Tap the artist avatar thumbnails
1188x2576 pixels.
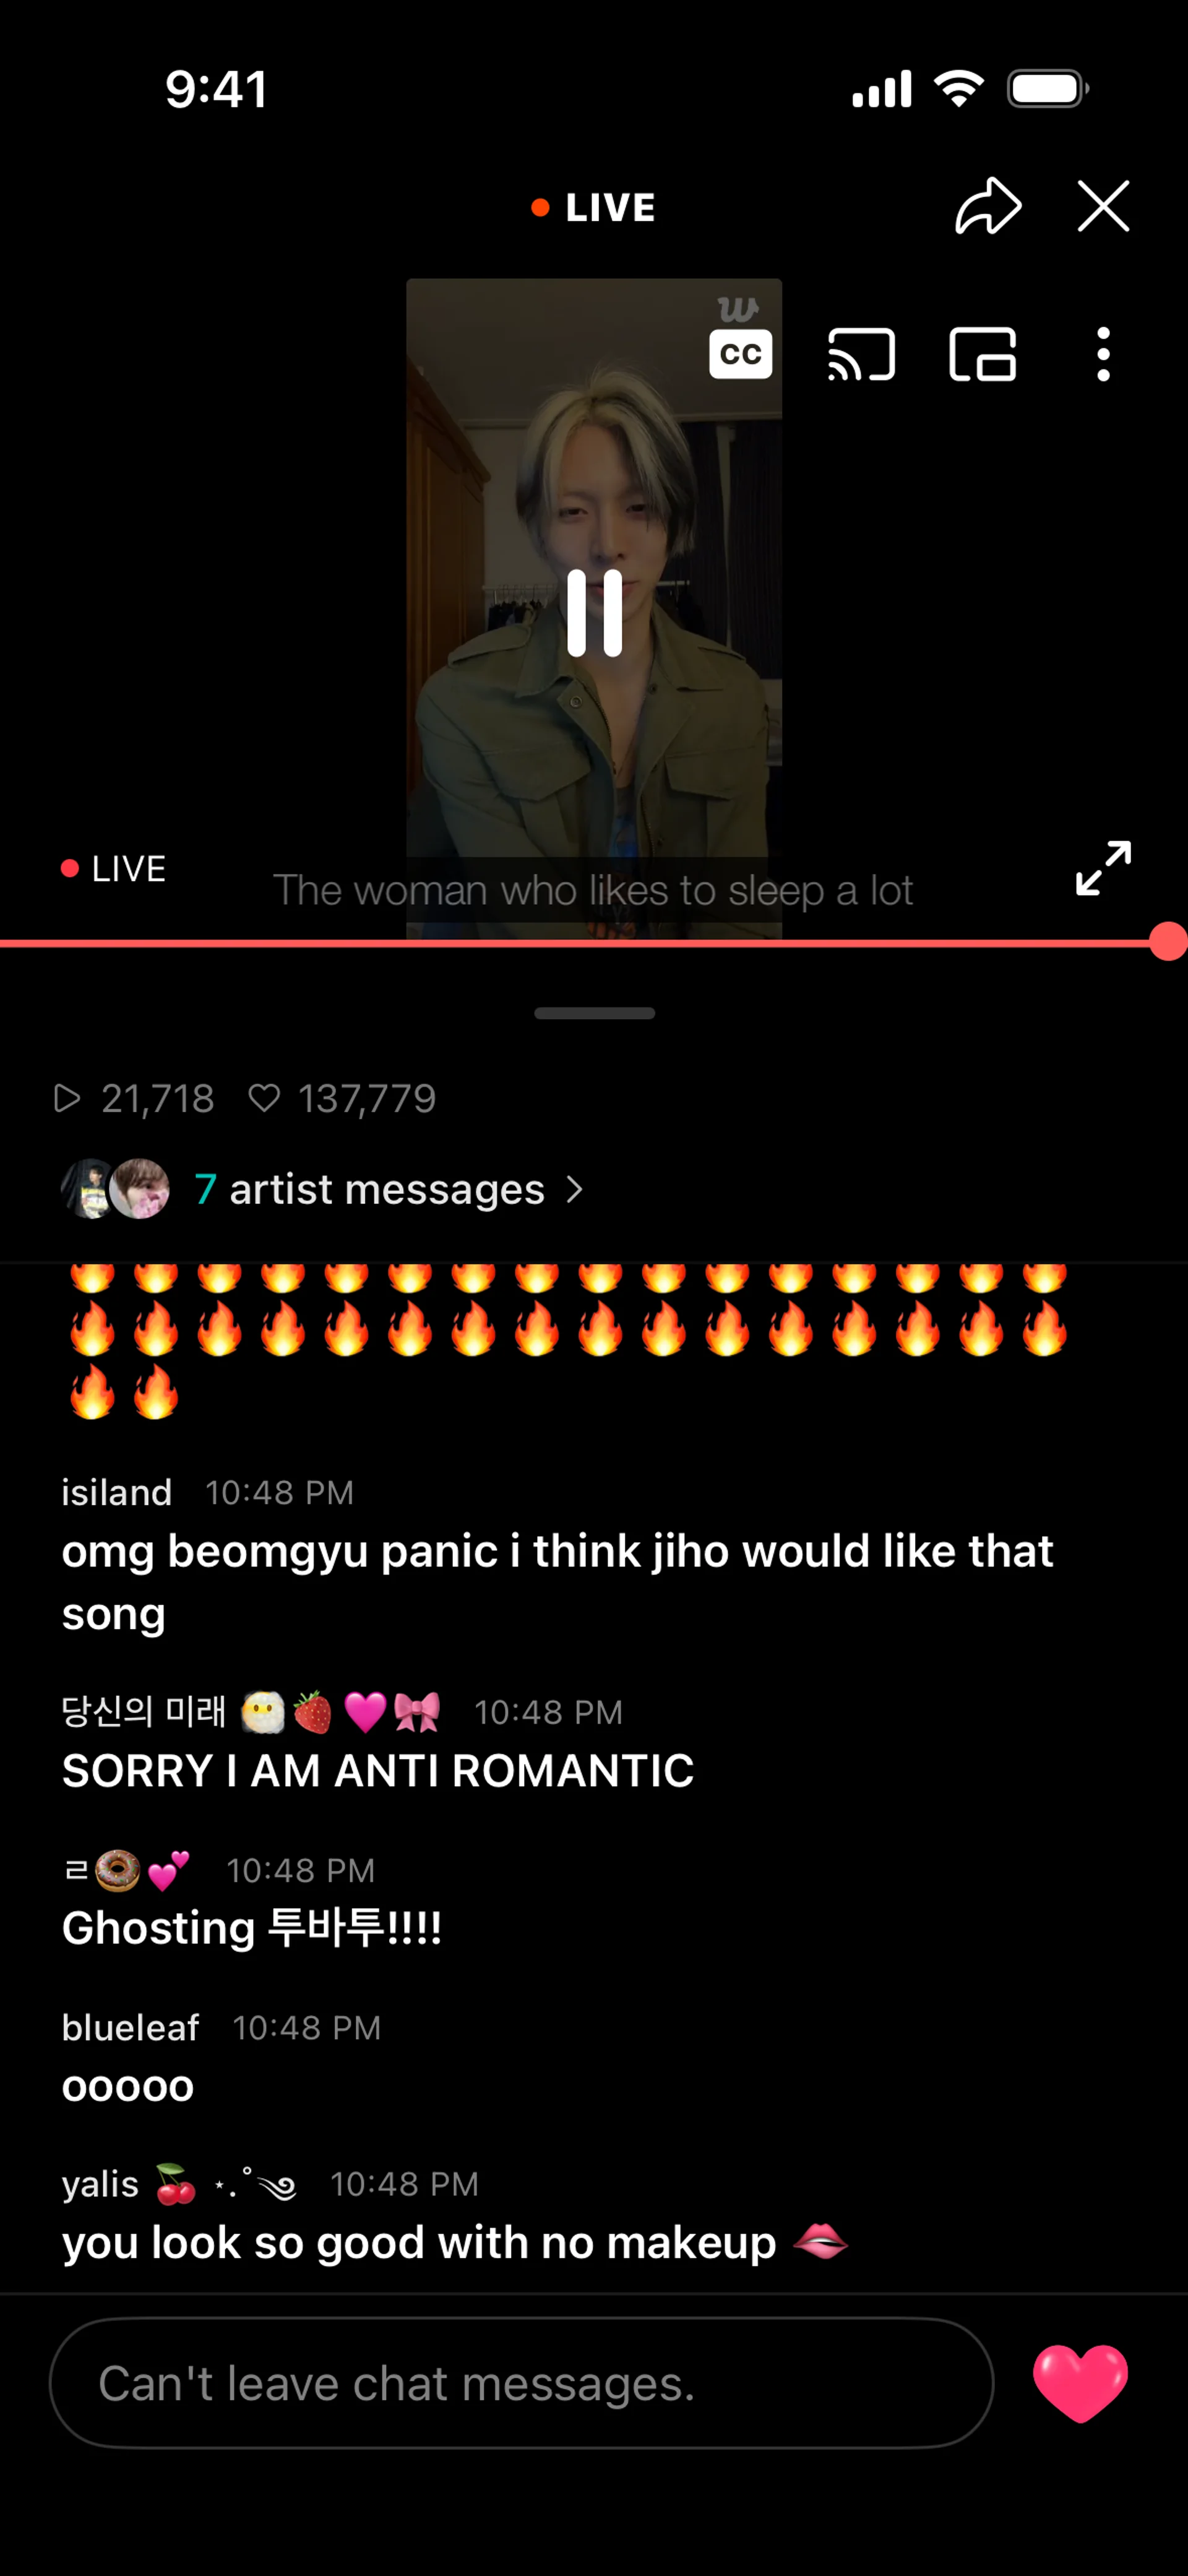click(x=115, y=1189)
